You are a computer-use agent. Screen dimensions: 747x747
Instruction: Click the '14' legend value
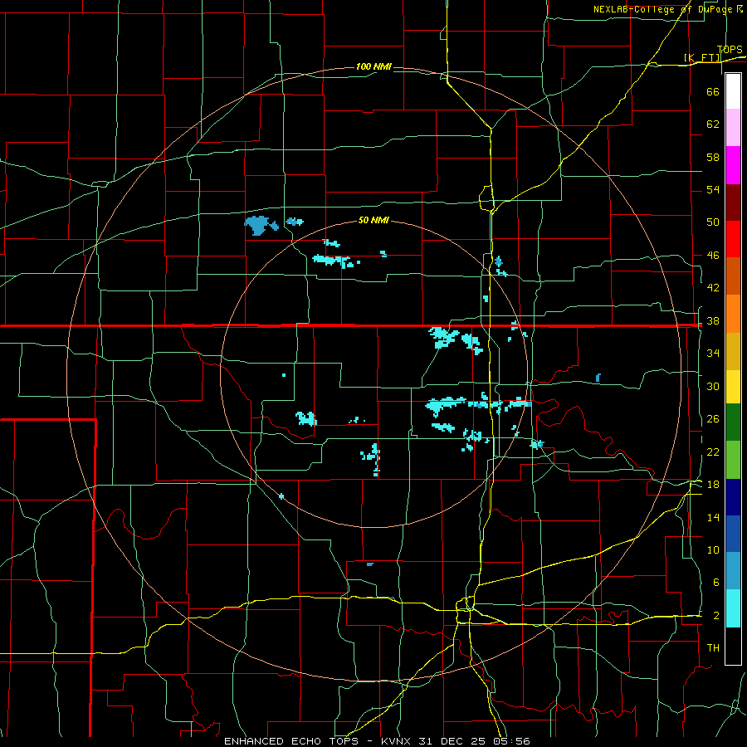(713, 517)
